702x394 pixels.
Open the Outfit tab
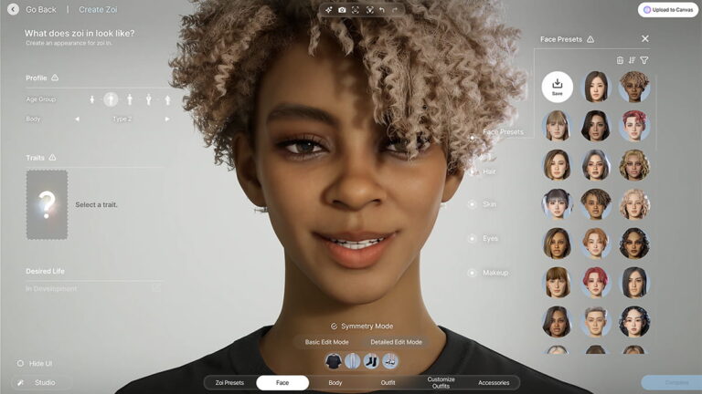(x=388, y=383)
